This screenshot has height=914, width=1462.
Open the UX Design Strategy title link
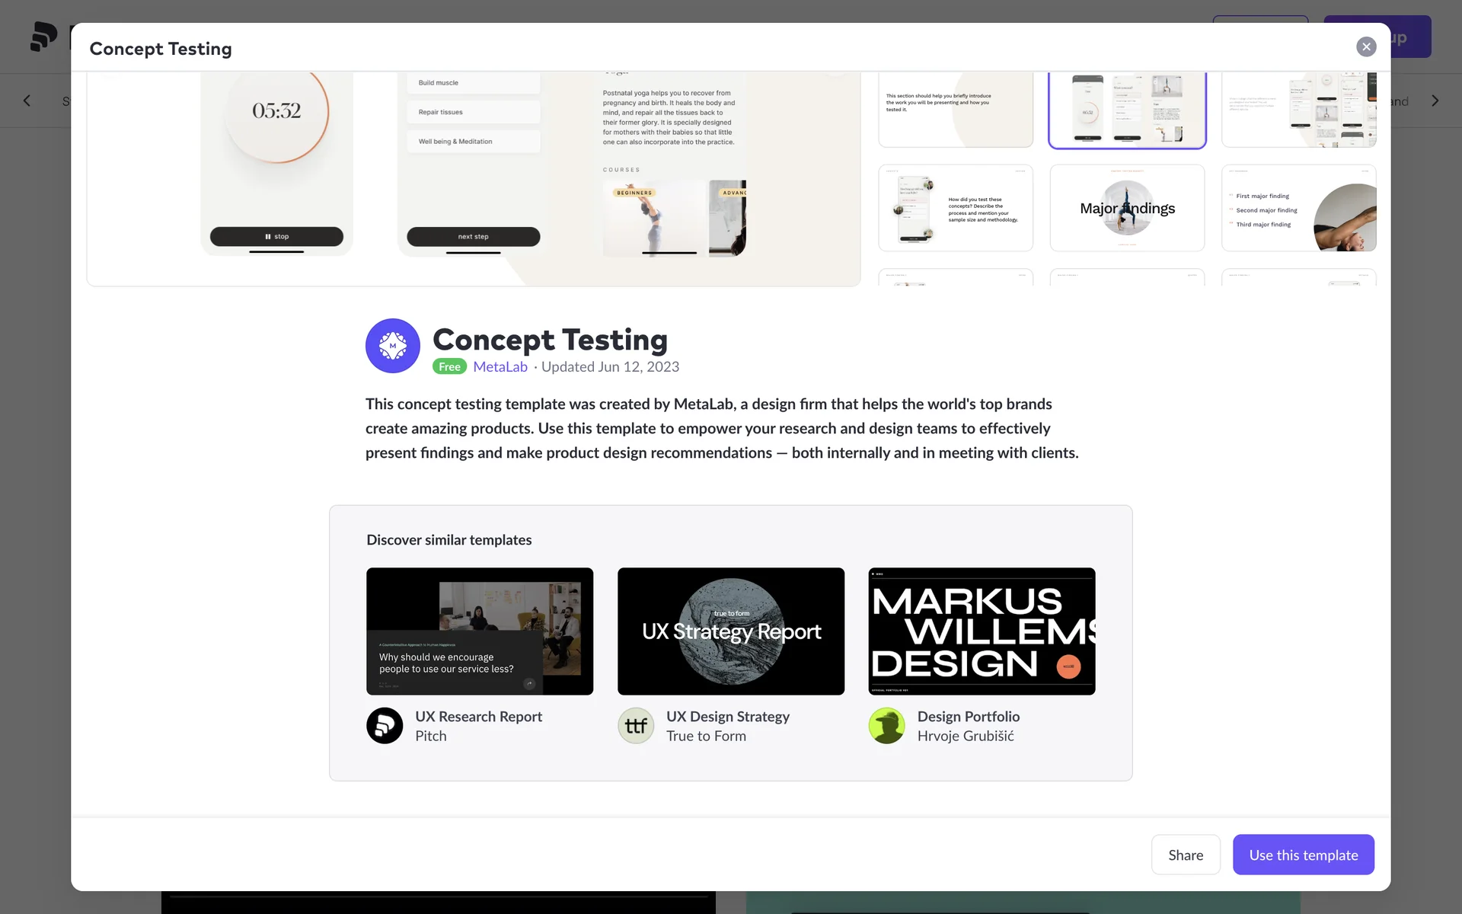coord(727,717)
